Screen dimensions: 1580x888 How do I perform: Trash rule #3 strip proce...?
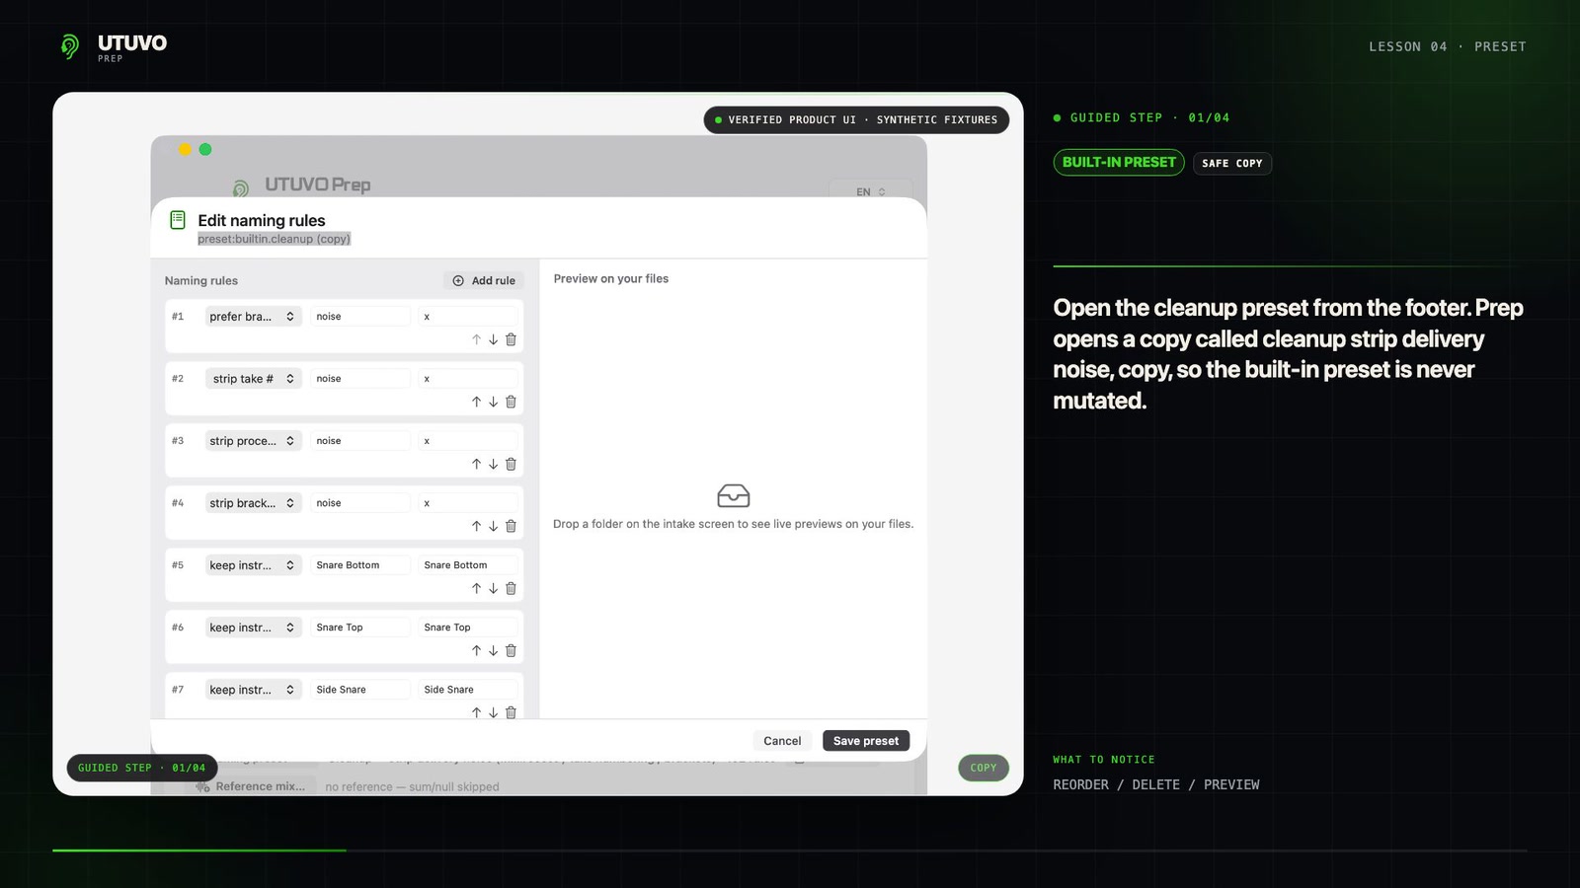click(x=511, y=464)
